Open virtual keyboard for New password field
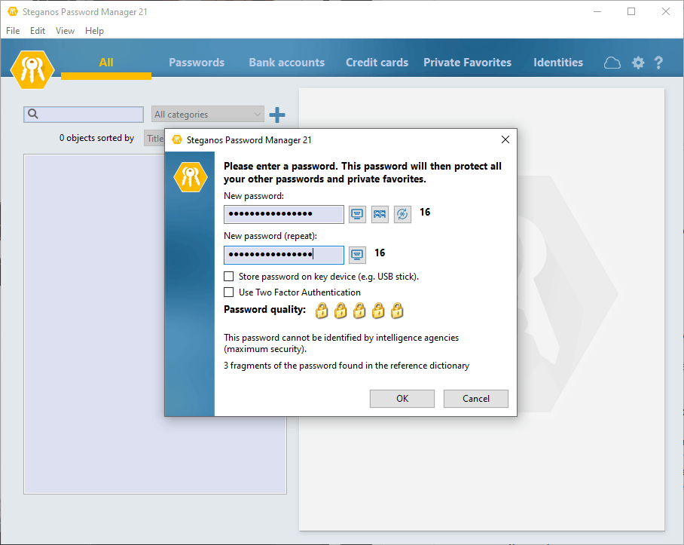Image resolution: width=684 pixels, height=545 pixels. [x=357, y=214]
